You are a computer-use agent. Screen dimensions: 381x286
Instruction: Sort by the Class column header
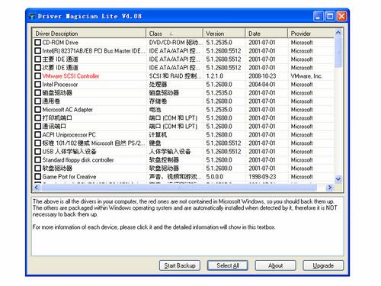click(174, 34)
